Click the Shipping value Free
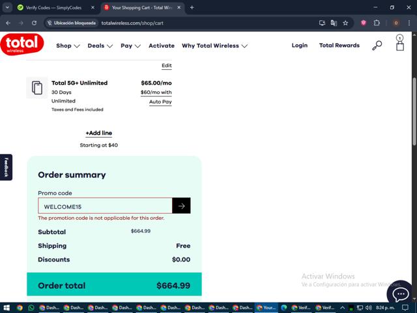The height and width of the screenshot is (313, 417). tap(183, 246)
